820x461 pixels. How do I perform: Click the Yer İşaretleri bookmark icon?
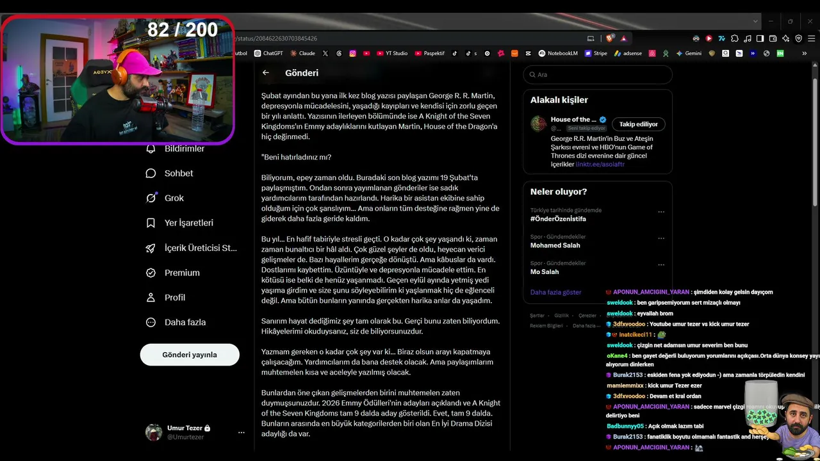(x=151, y=223)
